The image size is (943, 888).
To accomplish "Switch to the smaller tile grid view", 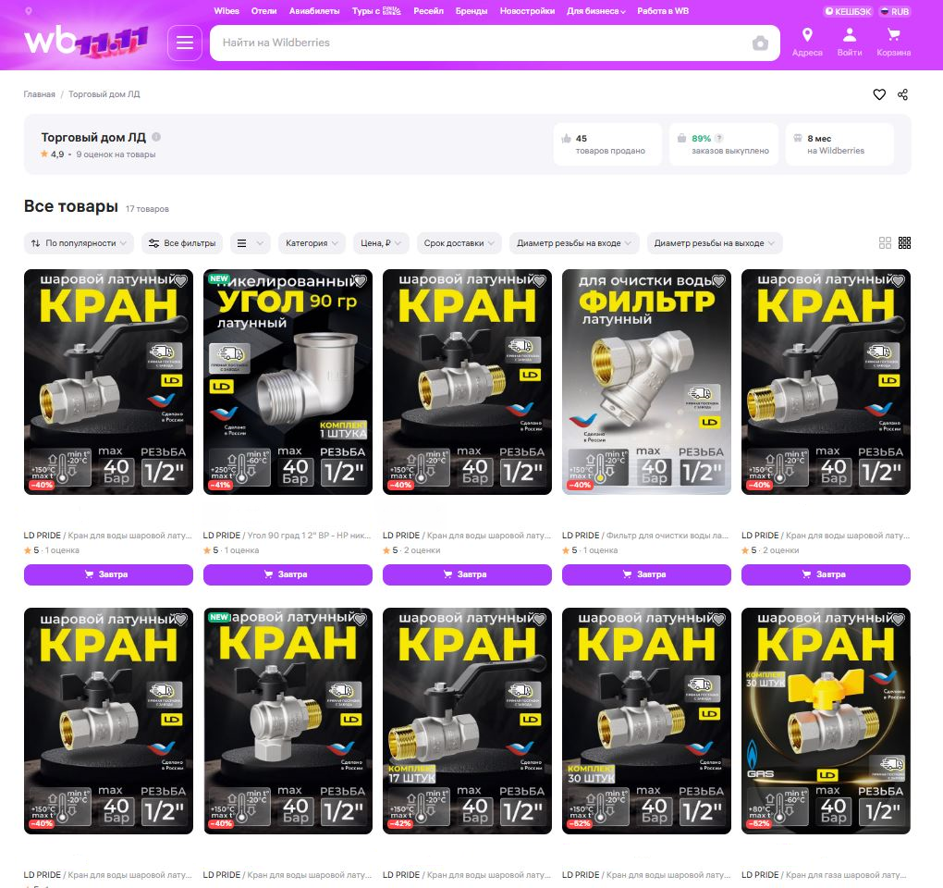I will point(905,243).
